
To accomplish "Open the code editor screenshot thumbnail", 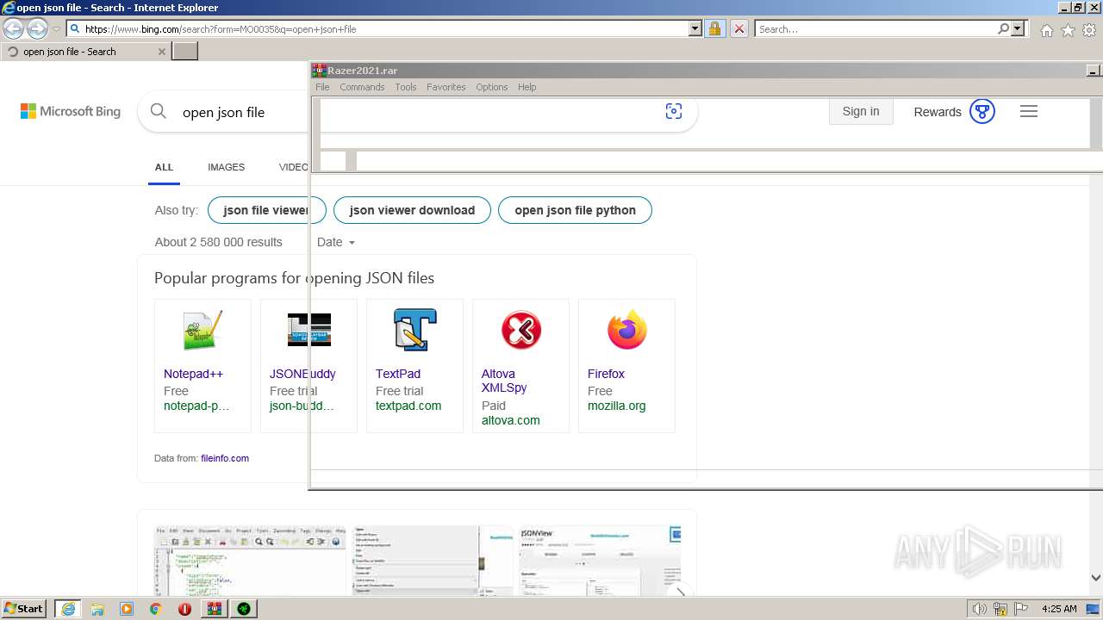I will coord(250,561).
